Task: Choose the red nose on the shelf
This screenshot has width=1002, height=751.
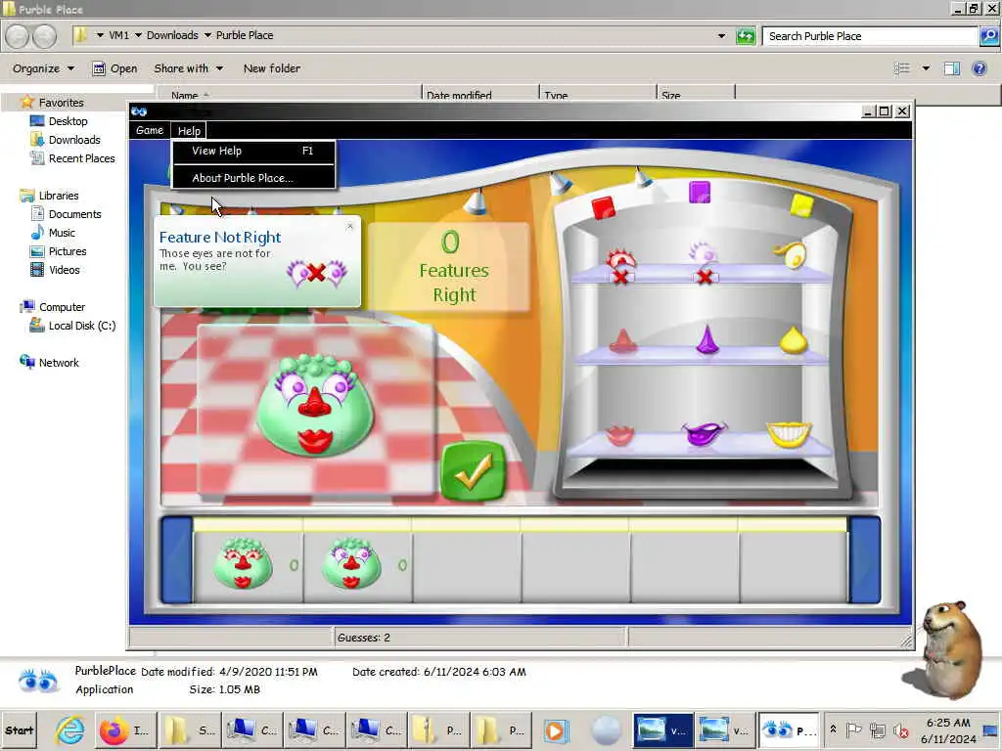Action: click(622, 341)
